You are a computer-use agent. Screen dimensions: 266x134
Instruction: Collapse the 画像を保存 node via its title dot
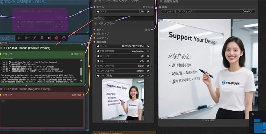coord(161,1)
